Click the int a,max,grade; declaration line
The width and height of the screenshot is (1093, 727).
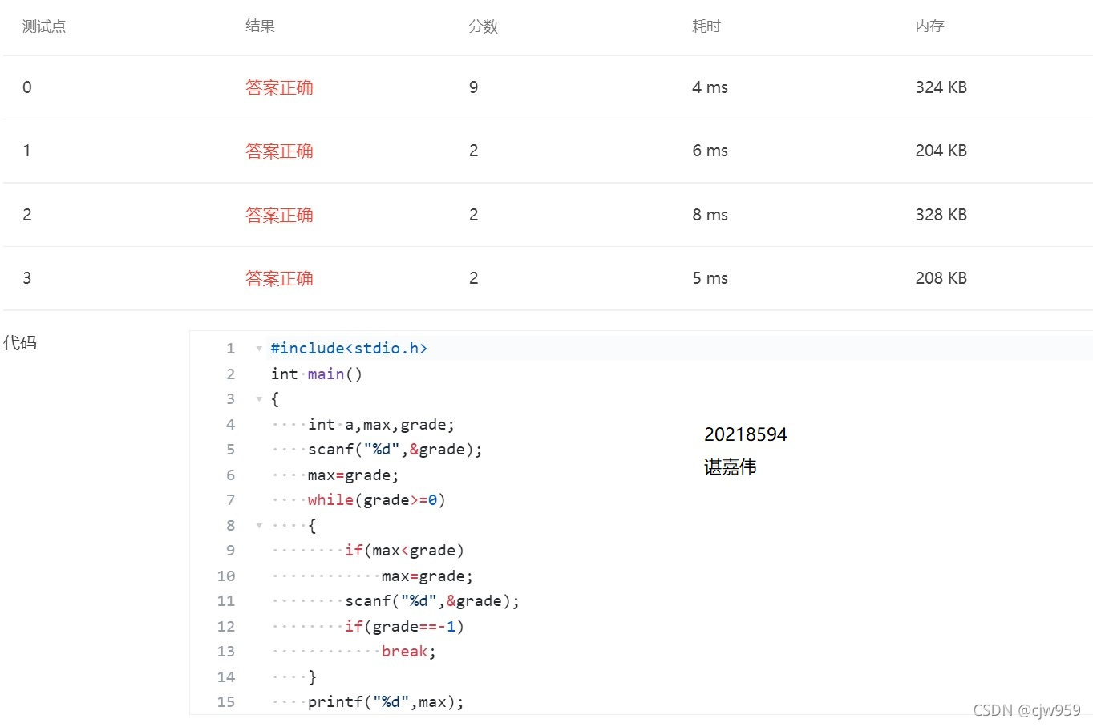click(381, 425)
